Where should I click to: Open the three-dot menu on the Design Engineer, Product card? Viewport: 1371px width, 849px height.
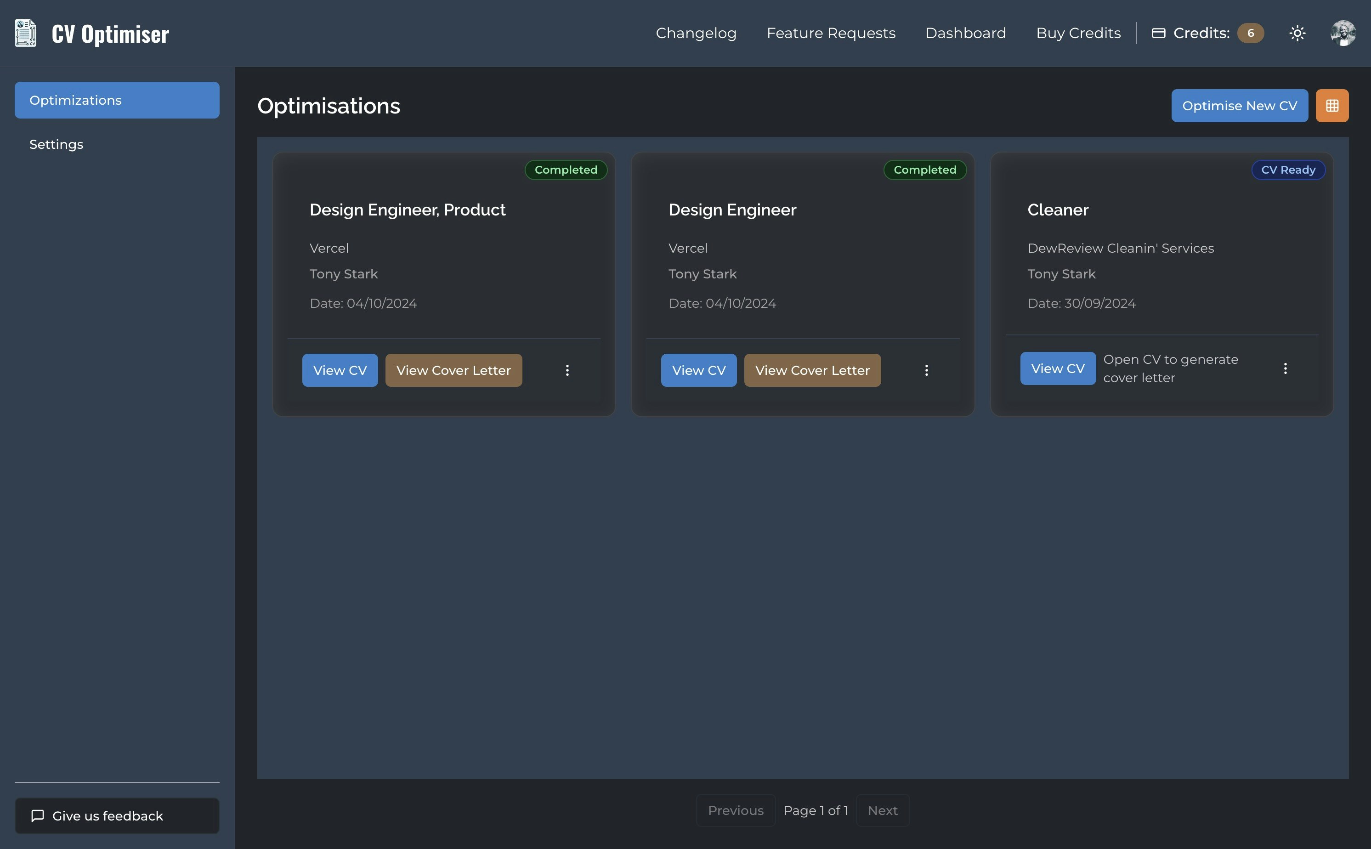[567, 370]
